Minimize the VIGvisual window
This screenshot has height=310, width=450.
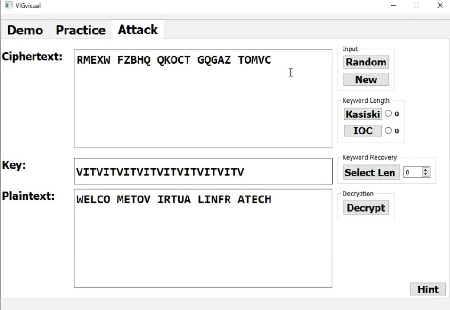[x=393, y=6]
